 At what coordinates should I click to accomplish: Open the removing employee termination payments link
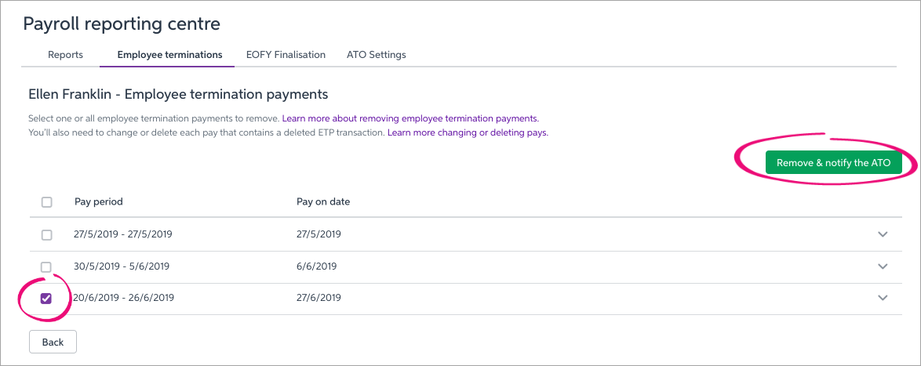point(410,118)
